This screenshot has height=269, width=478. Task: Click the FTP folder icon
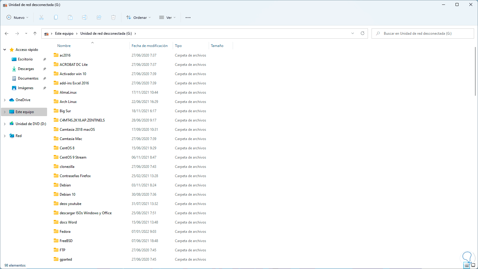tap(56, 250)
